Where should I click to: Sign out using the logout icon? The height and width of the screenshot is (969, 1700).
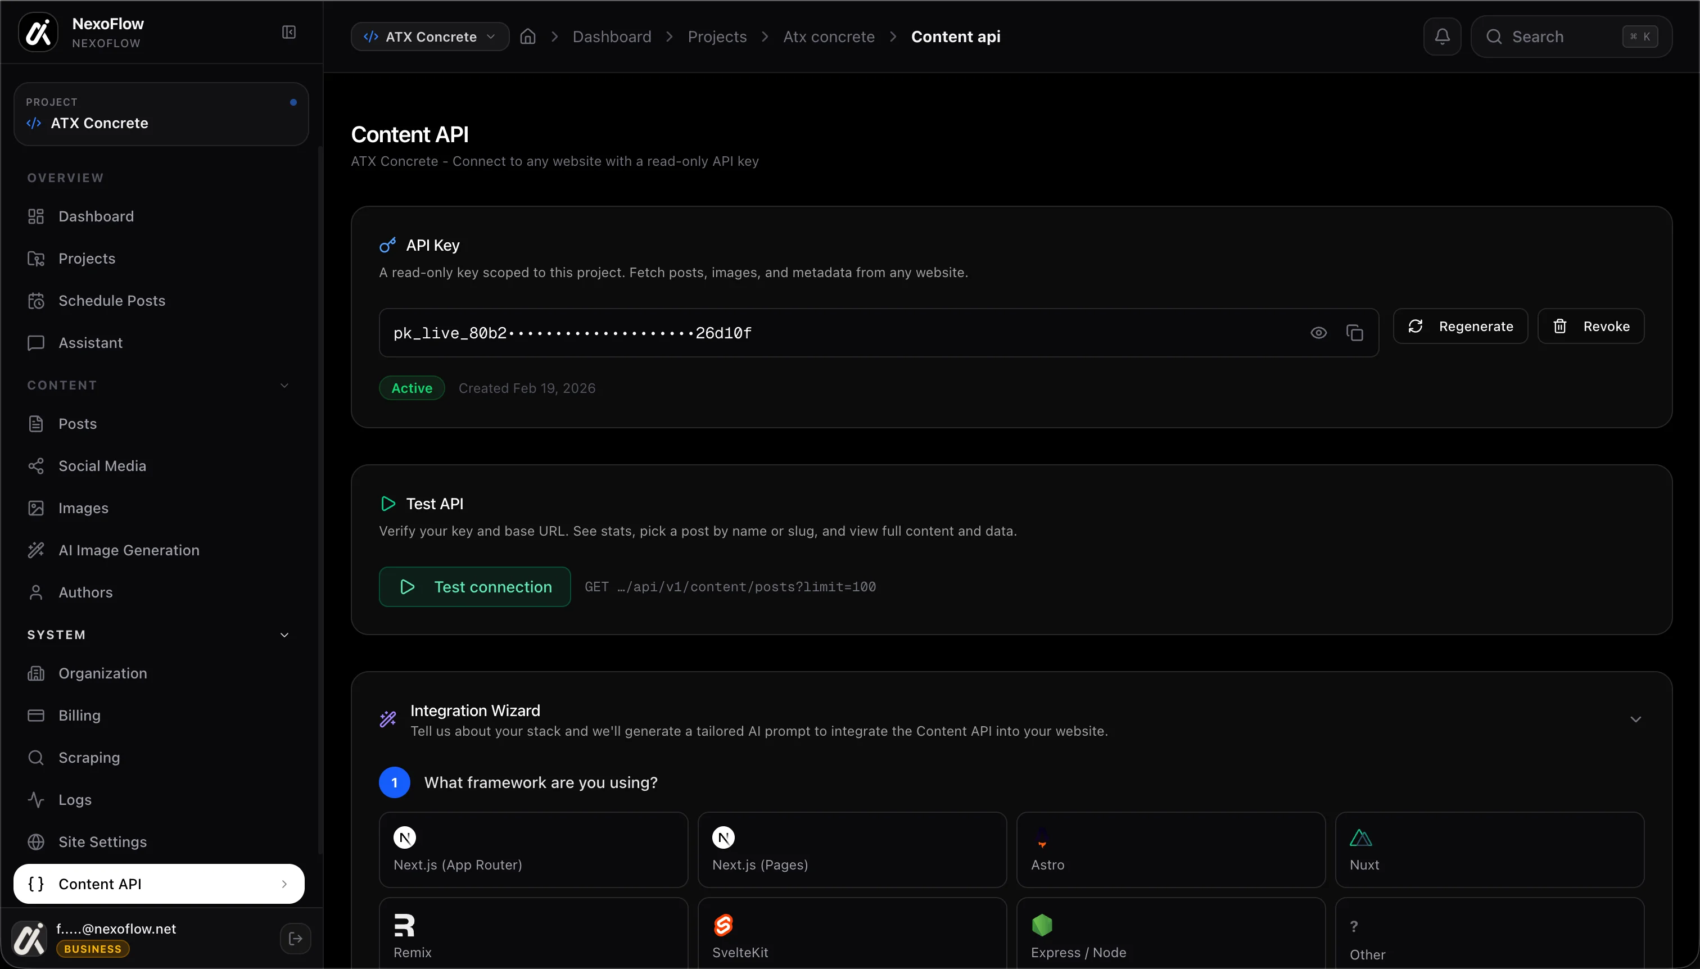coord(295,939)
